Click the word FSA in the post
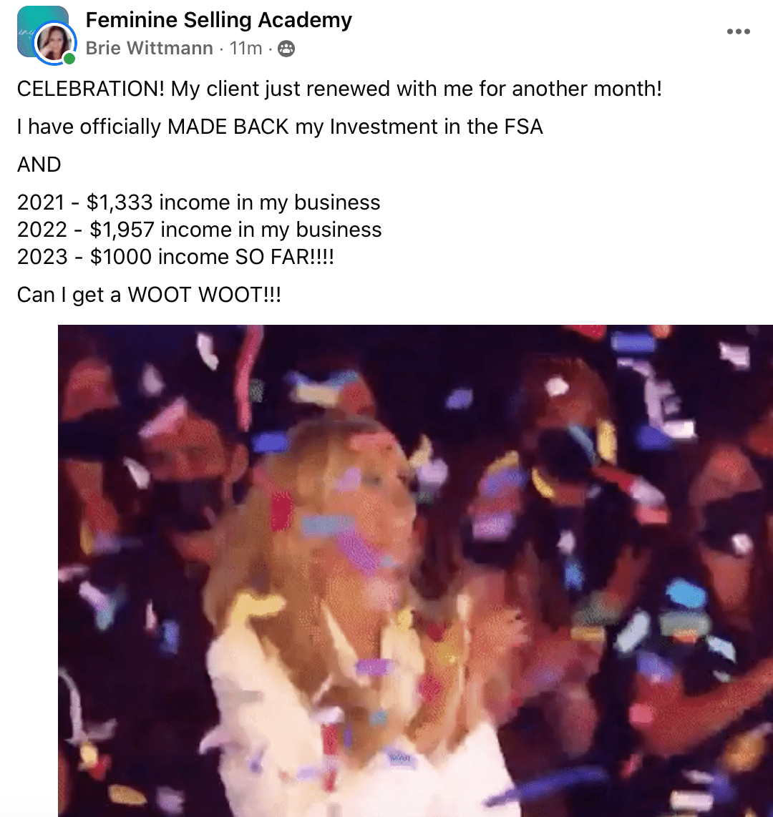This screenshot has width=773, height=817. coord(523,127)
